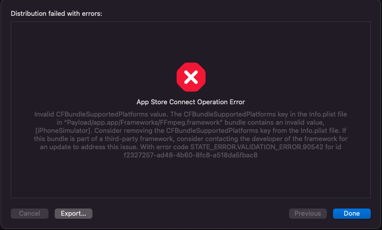Click the greyed-out Cancel button
This screenshot has width=382, height=230.
coord(30,214)
